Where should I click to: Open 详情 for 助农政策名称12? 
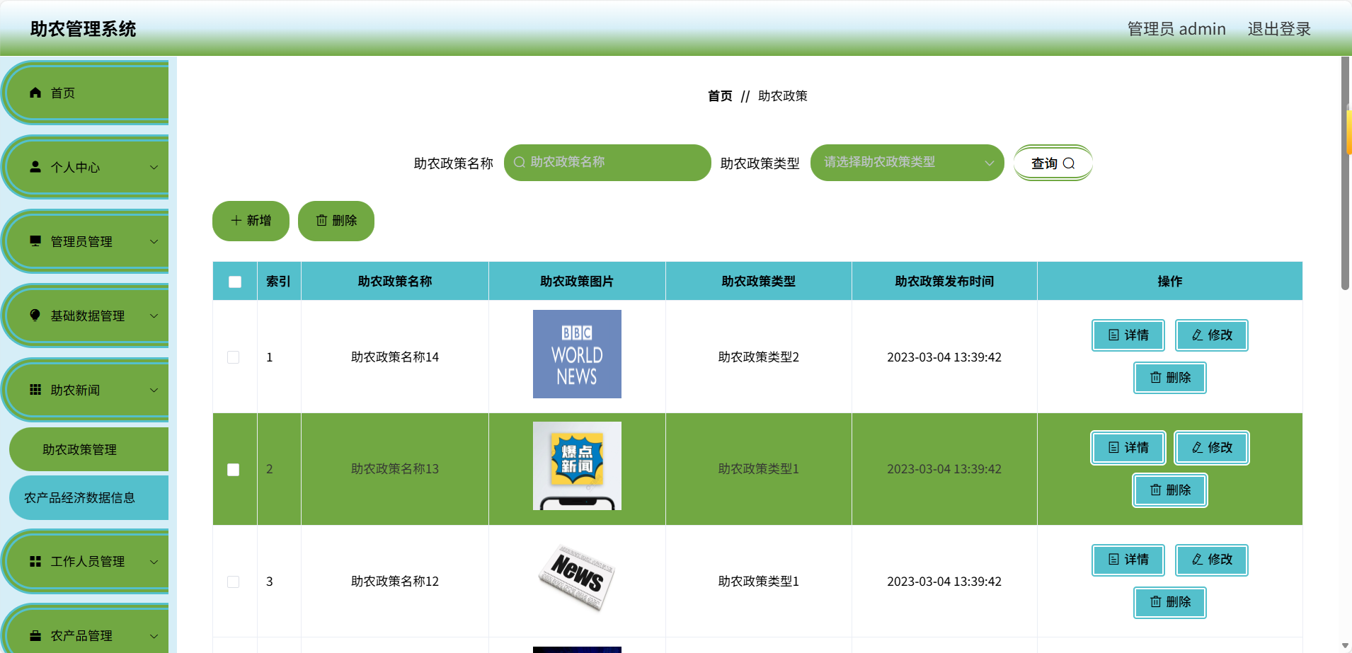coord(1128,560)
